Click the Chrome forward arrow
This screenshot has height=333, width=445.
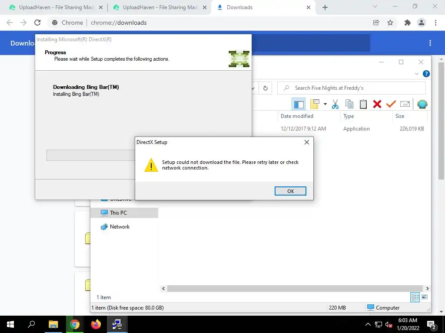click(23, 23)
